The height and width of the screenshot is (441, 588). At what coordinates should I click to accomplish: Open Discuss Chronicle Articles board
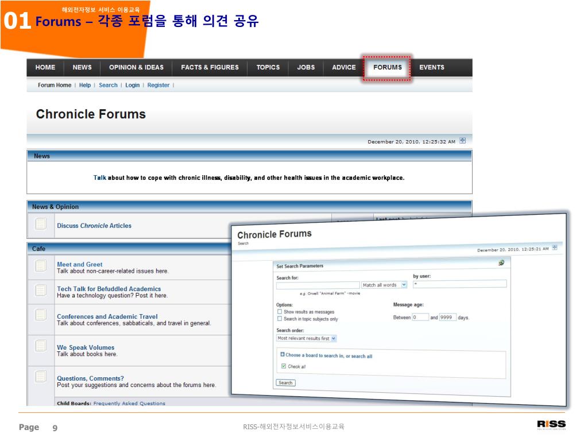[x=94, y=226]
